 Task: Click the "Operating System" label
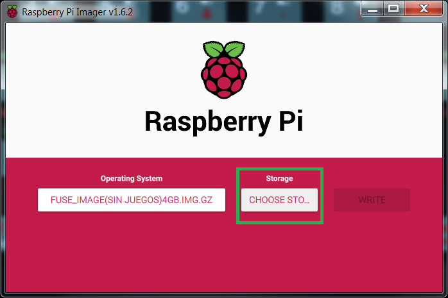coord(132,179)
